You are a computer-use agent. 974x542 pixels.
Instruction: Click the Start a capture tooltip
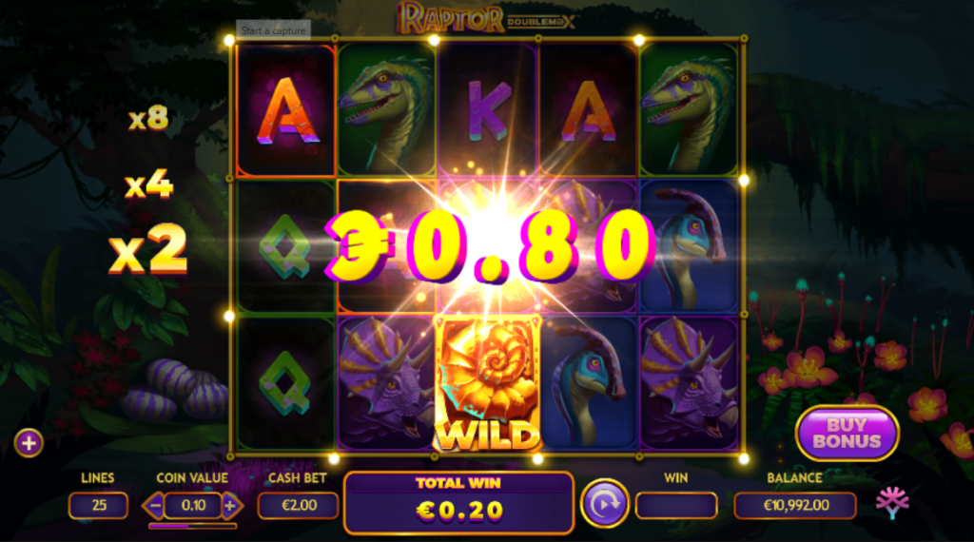tap(273, 30)
